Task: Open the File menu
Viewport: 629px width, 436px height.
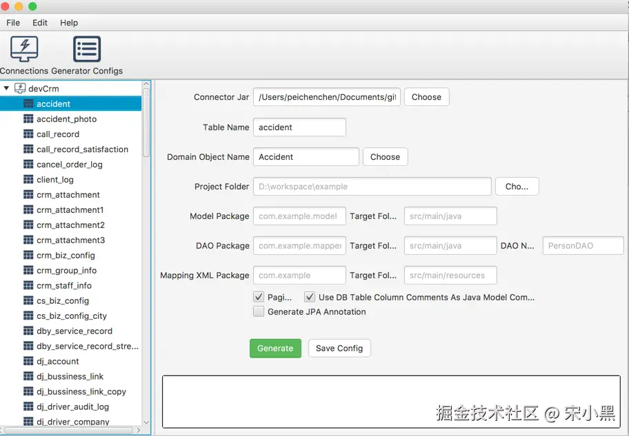Action: [13, 23]
